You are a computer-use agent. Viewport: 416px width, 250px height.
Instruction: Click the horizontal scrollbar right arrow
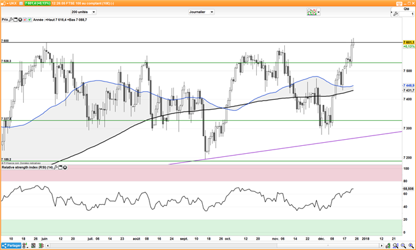coord(382,246)
